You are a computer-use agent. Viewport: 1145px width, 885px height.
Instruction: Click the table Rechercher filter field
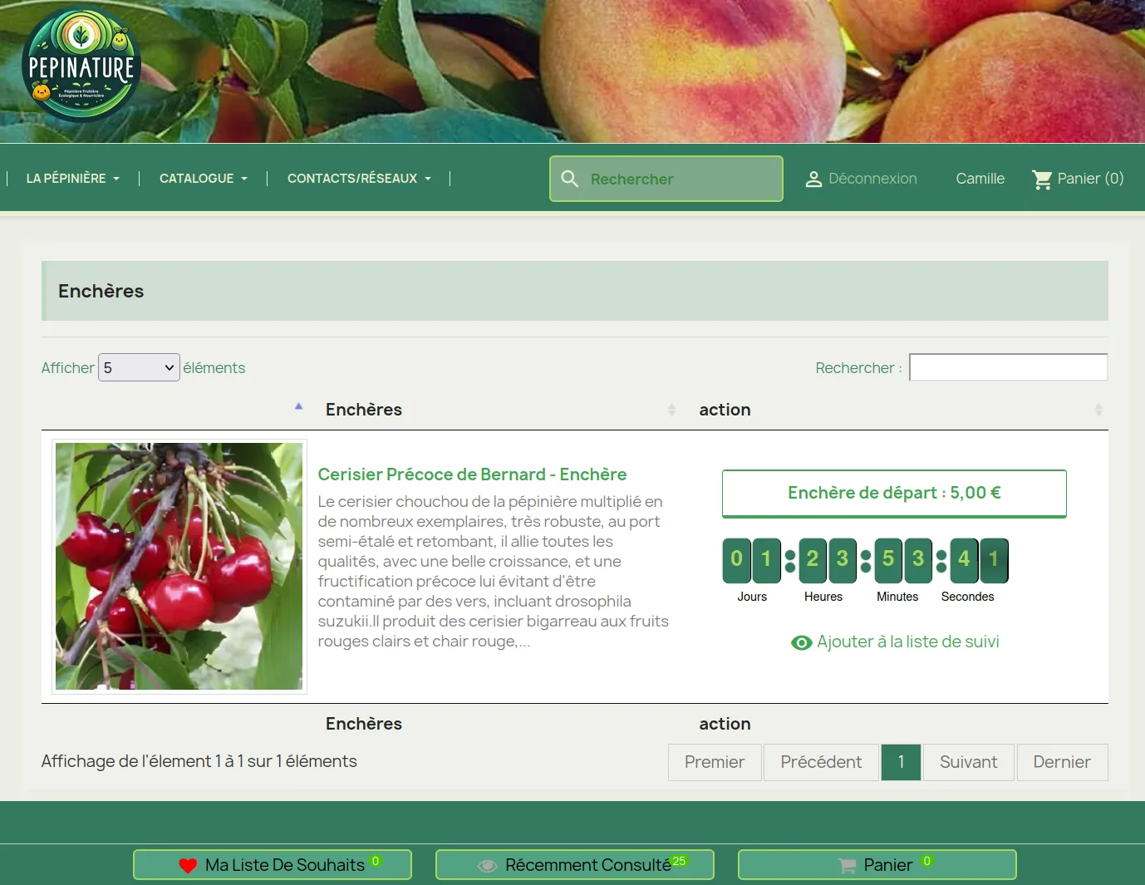click(1008, 367)
